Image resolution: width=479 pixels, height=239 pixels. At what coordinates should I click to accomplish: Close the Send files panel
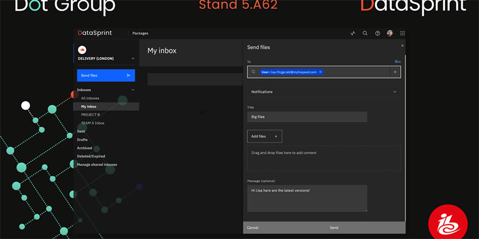coord(402,46)
